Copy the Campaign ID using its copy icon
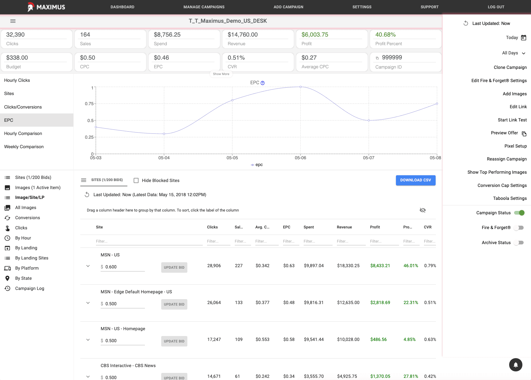The width and height of the screenshot is (531, 380). tap(378, 57)
